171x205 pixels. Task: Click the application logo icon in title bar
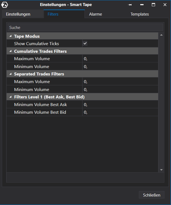[5, 5]
